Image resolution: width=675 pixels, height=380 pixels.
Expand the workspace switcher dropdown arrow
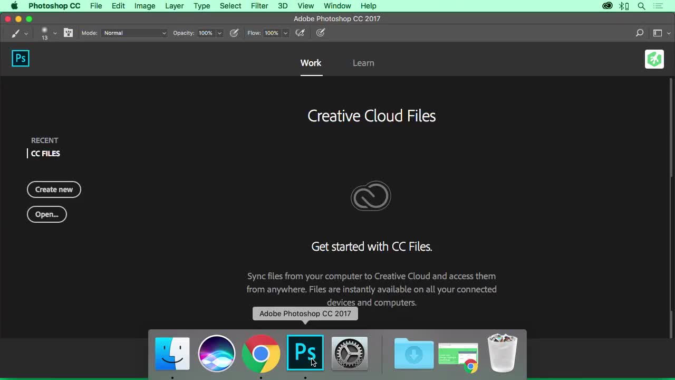coord(669,33)
